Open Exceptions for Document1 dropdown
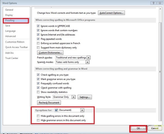 82,110
